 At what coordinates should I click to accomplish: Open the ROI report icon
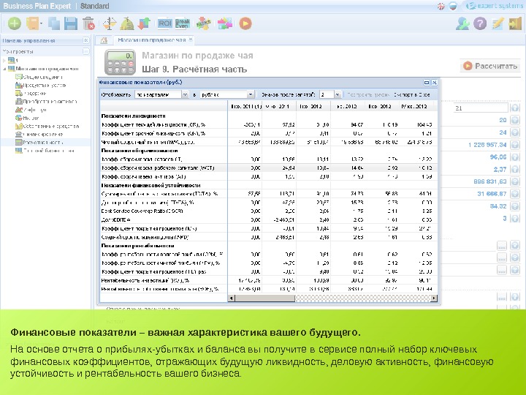coord(164,23)
